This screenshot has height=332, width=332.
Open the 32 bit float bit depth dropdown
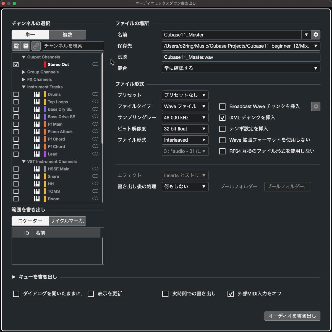185,129
